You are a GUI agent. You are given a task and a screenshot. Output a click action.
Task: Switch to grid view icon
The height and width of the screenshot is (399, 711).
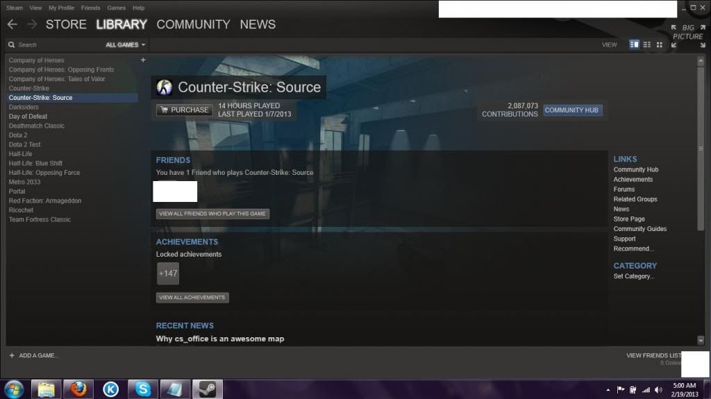(660, 44)
